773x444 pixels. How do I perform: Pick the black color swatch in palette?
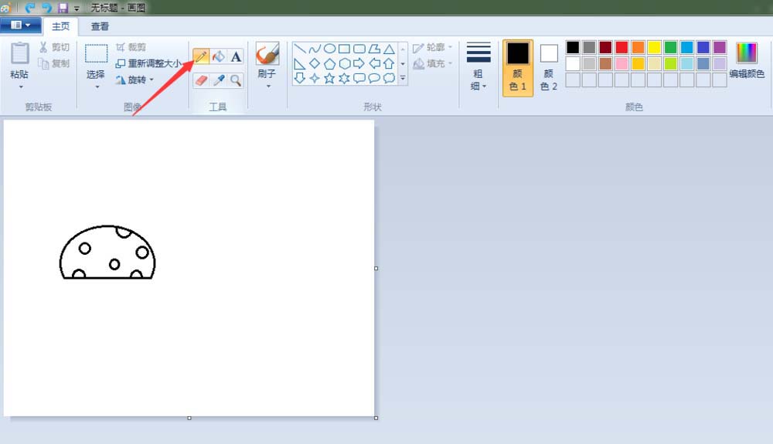click(573, 47)
